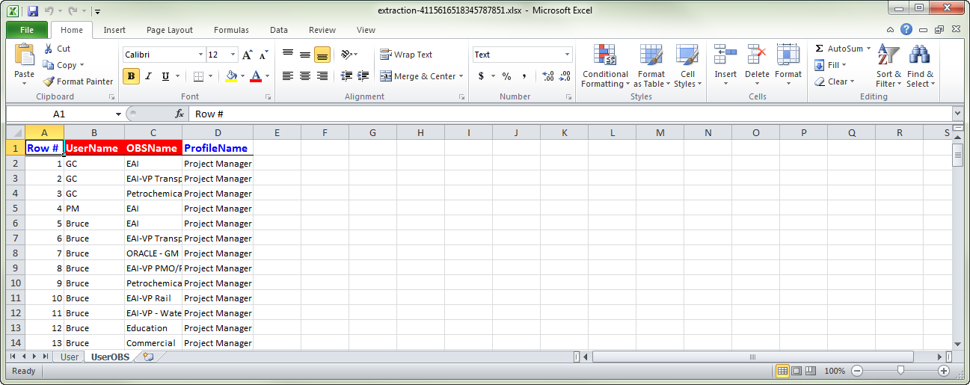Toggle Wrap Text on selected cell
This screenshot has height=385, width=970.
click(x=406, y=55)
